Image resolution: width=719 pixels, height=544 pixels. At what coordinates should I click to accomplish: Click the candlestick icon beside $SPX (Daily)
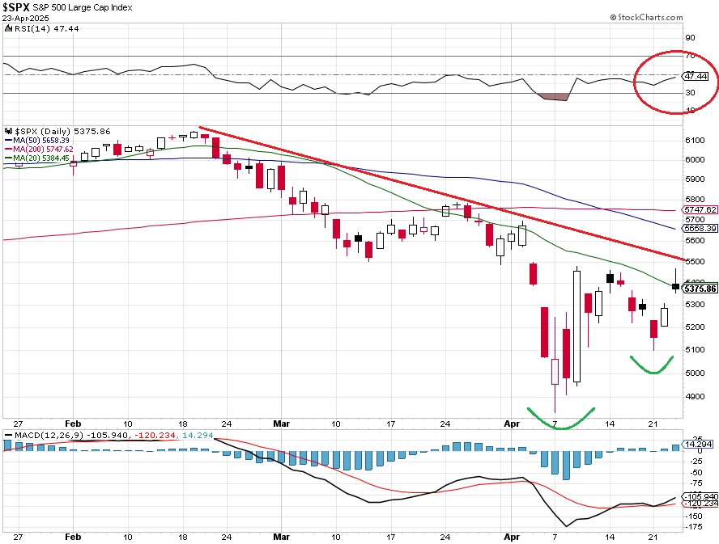pos(8,132)
